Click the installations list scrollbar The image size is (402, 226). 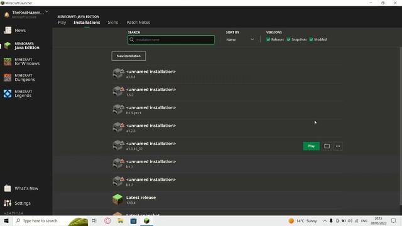coord(401,126)
